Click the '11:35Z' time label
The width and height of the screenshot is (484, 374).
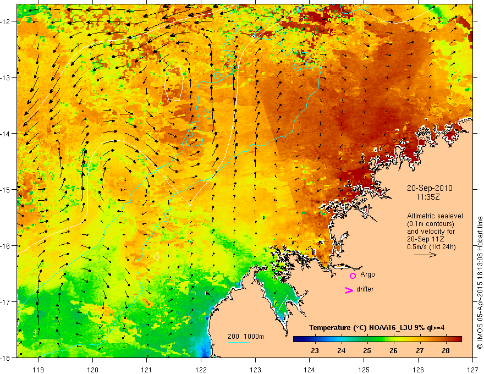point(428,197)
